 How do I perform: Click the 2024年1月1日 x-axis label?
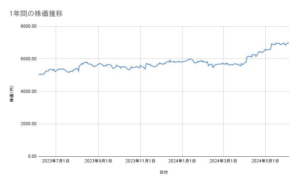pos(182,161)
